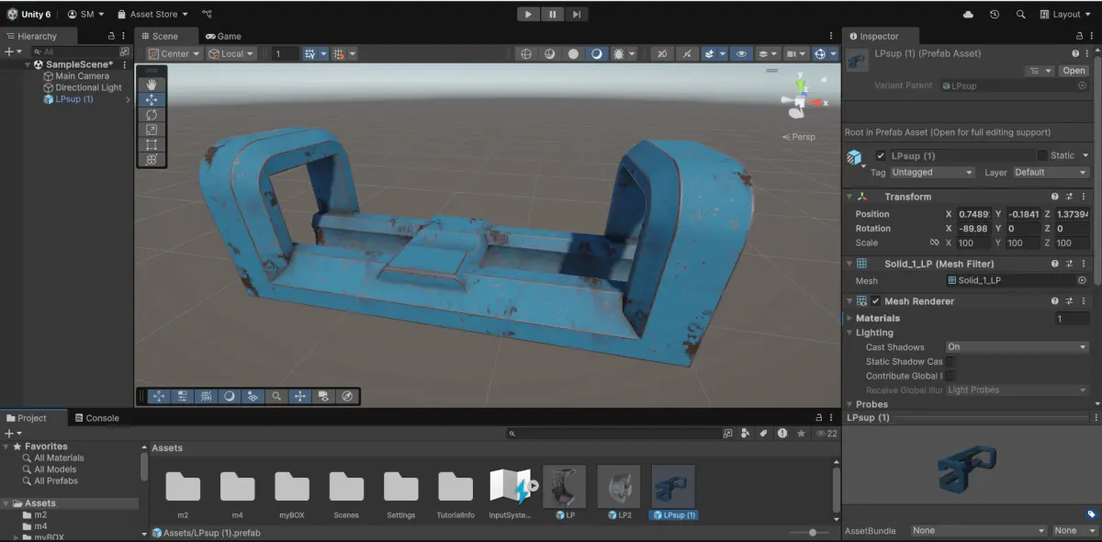This screenshot has width=1102, height=542.
Task: Open the Layer Default dropdown
Action: 1050,173
